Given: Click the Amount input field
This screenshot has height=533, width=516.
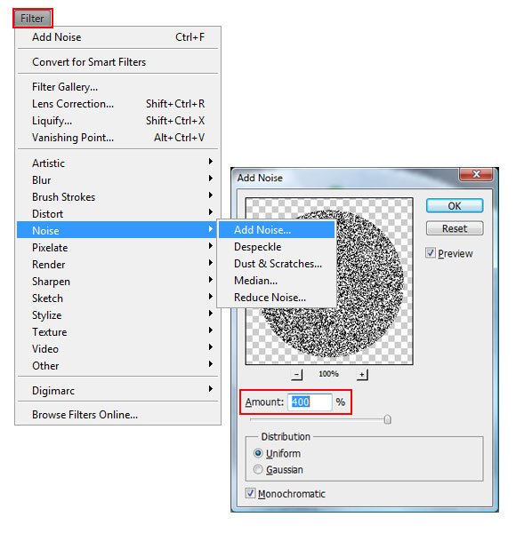Looking at the screenshot, I should point(310,402).
